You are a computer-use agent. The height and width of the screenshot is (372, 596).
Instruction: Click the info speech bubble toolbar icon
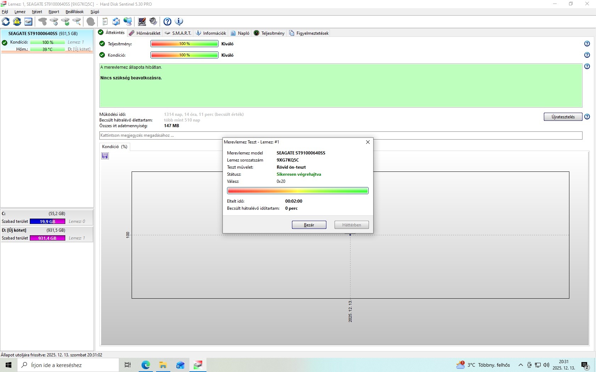coord(179,22)
